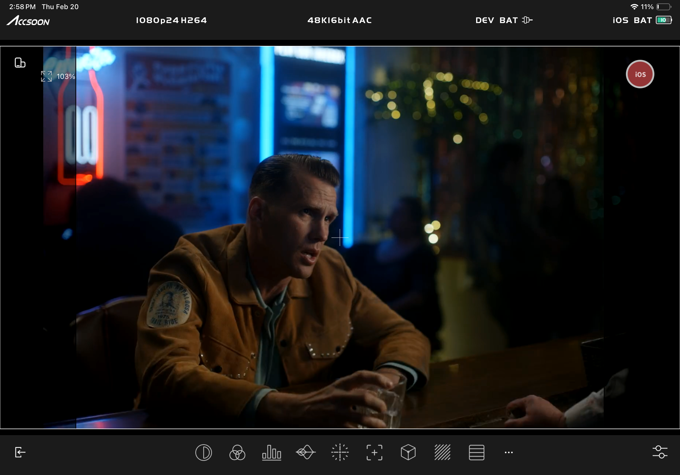680x475 pixels.
Task: Tap the Accsoon logo
Action: click(28, 21)
